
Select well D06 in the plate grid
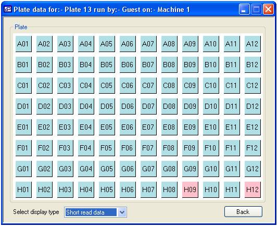(x=128, y=106)
